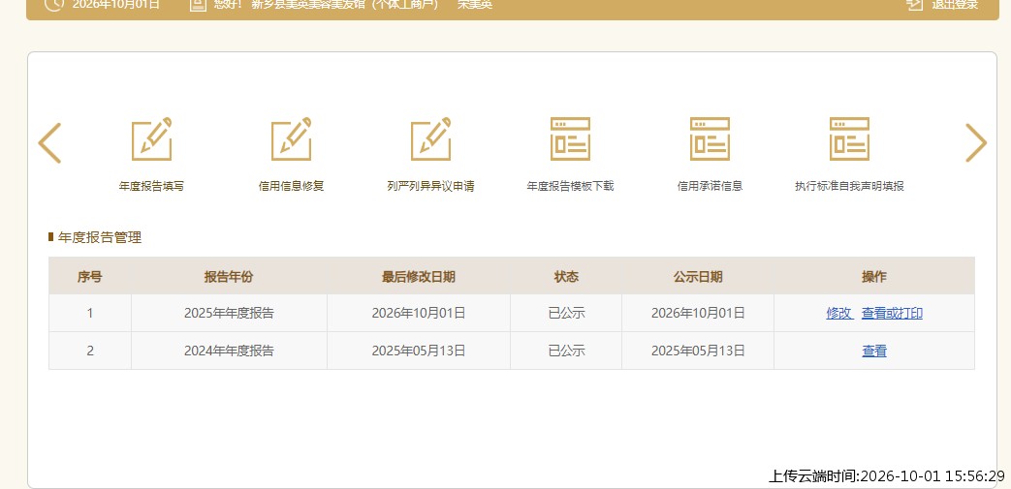Open the 年度报告填写 pencil icon
Screen dimensions: 1011x489
click(151, 139)
